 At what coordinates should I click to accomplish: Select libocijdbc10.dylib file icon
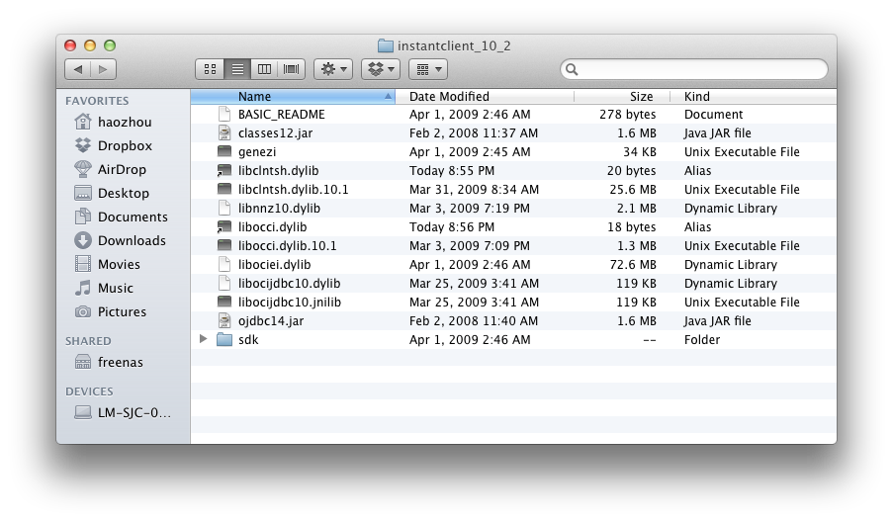(224, 283)
